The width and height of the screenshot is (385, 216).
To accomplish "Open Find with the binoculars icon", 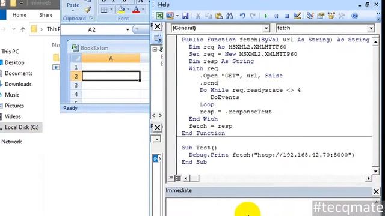I will tap(229, 16).
